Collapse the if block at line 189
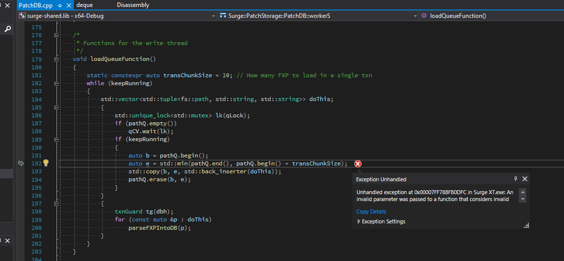The height and width of the screenshot is (261, 564). [56, 139]
